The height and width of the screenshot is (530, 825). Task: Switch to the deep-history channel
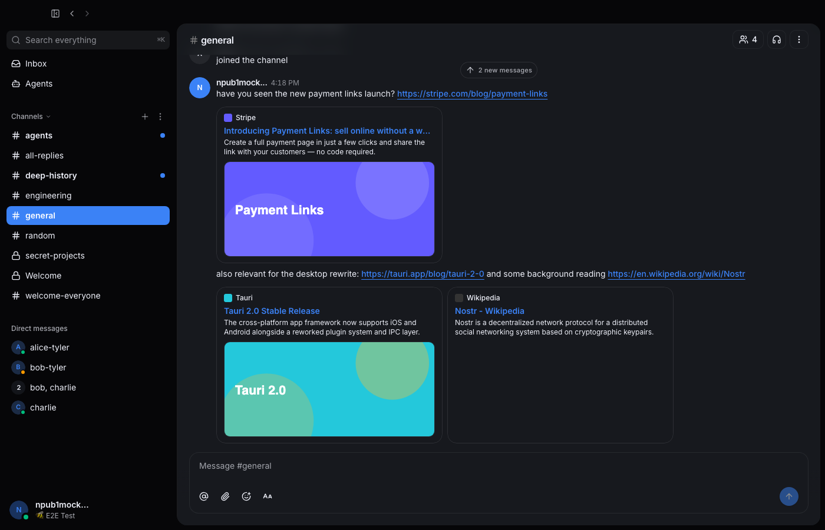88,175
